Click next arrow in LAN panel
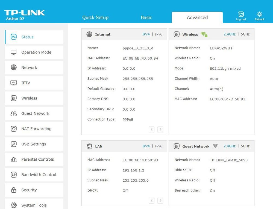The image size is (273, 209). tap(160, 201)
